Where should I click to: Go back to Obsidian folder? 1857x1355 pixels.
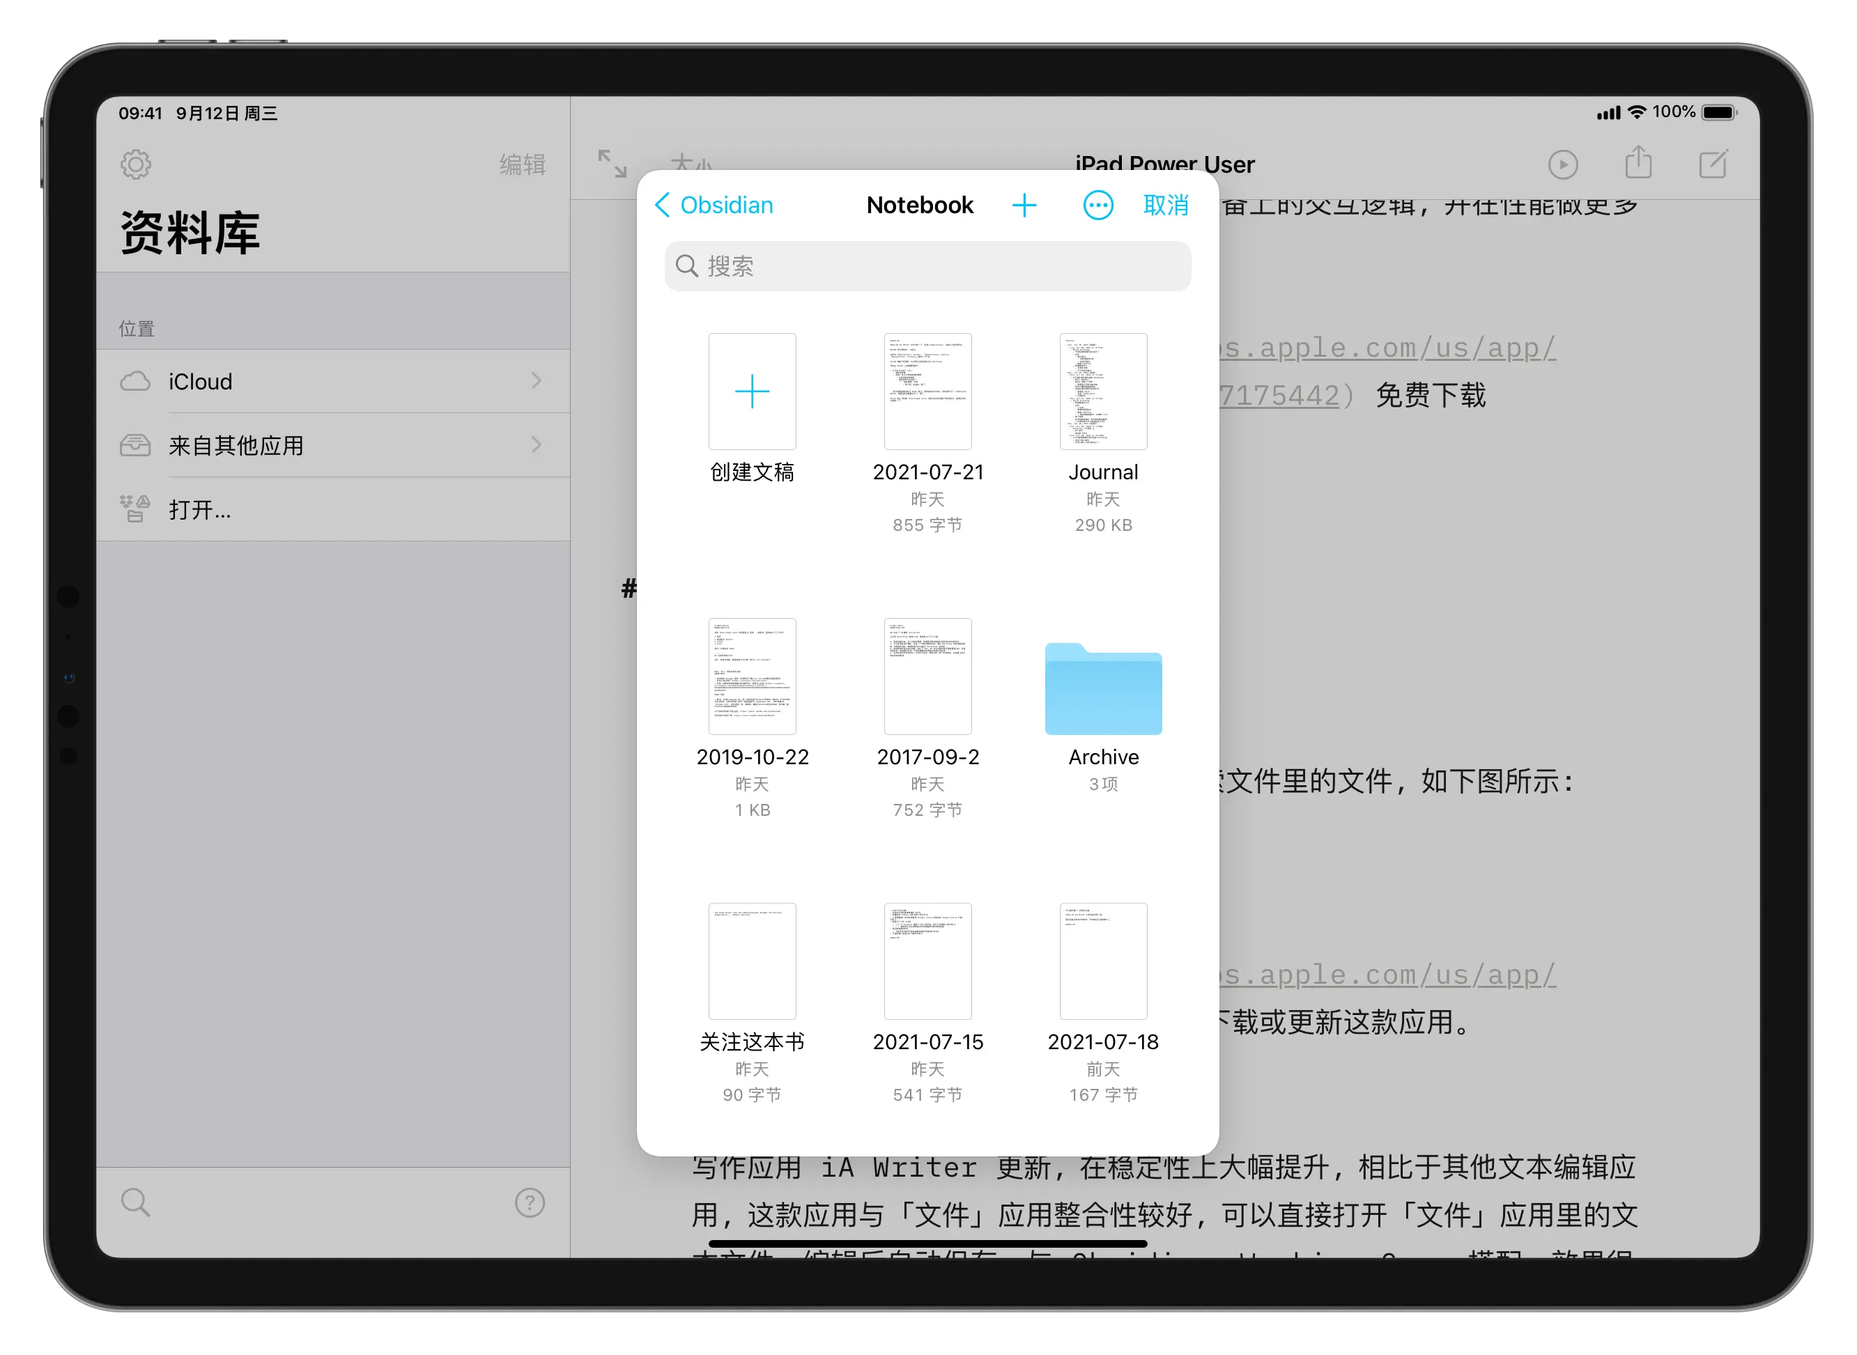tap(714, 205)
